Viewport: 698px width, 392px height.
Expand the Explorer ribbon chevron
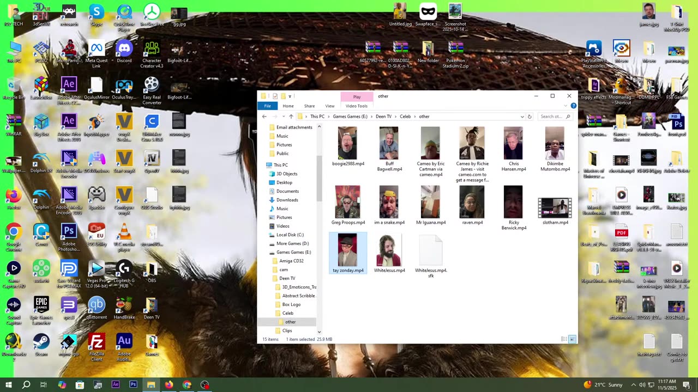(565, 106)
